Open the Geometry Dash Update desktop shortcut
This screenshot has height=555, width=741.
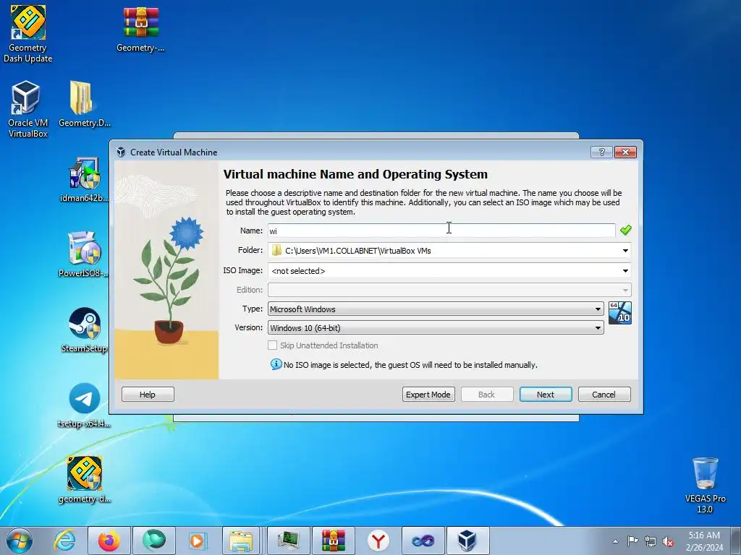click(x=28, y=34)
